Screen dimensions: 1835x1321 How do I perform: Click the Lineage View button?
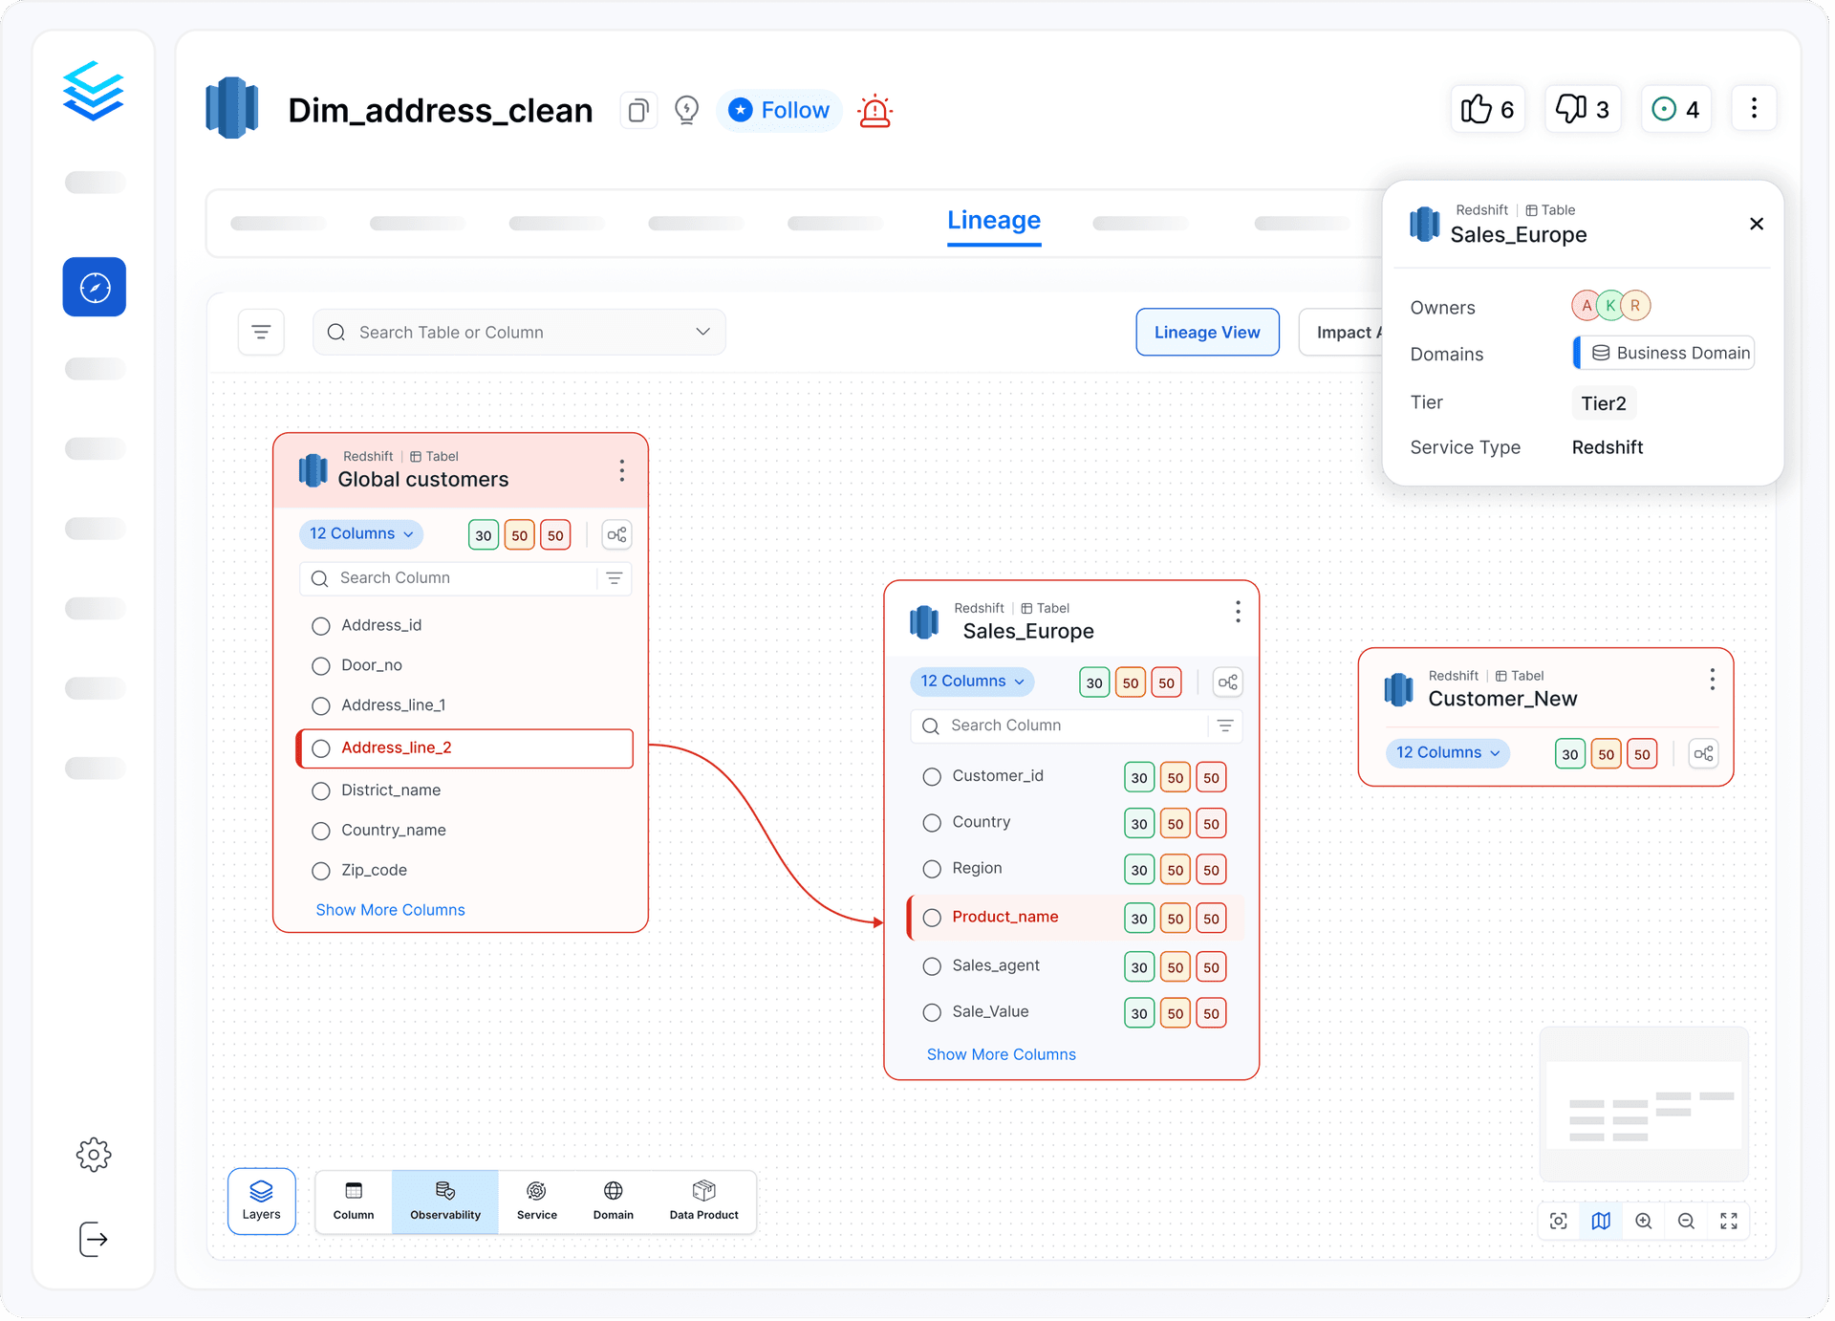click(1206, 332)
